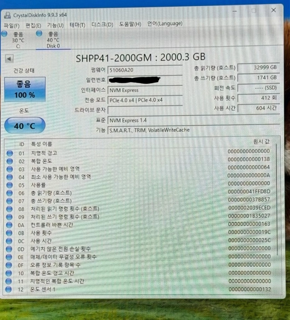
Task: Select the raw value 000000000025C
Action: 249,241
